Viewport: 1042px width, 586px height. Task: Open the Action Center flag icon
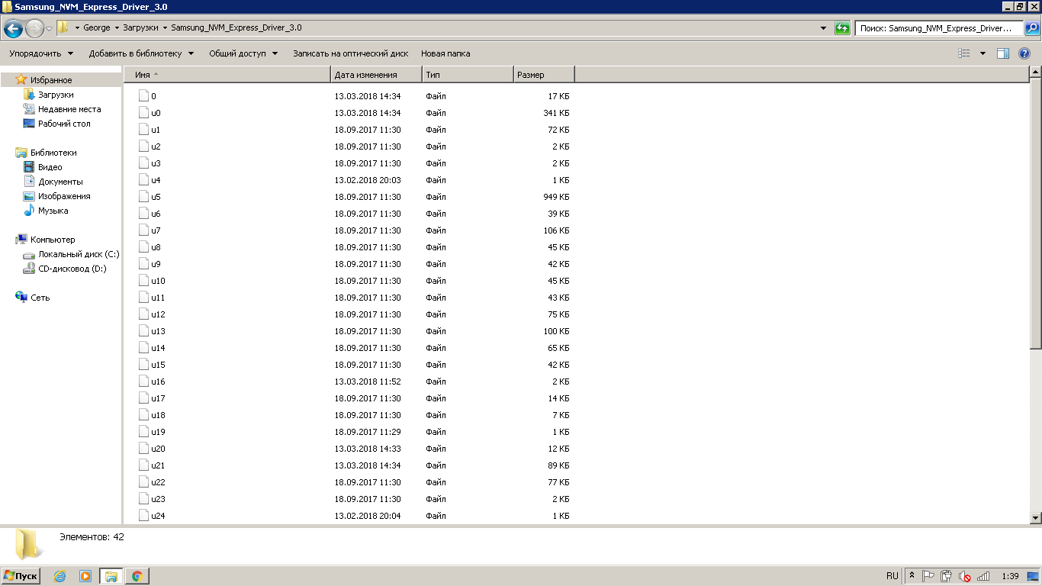928,576
